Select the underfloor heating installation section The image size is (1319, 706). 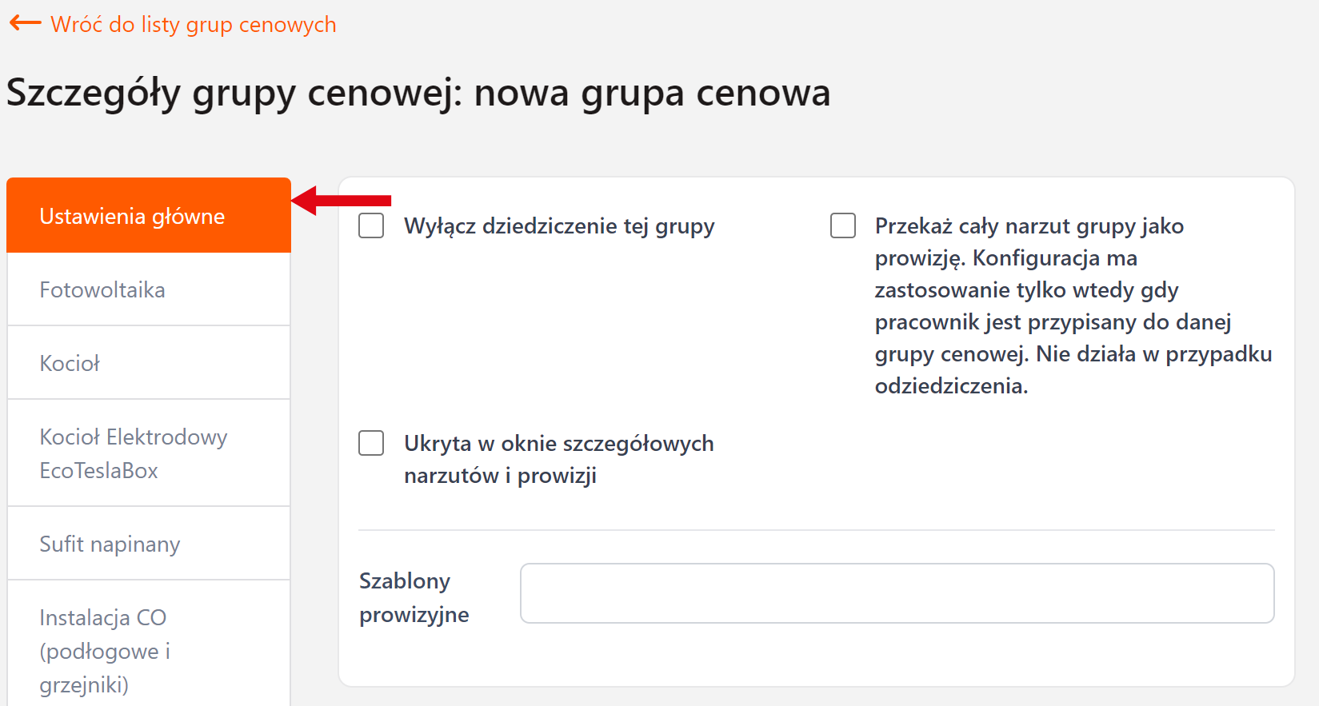tap(103, 650)
